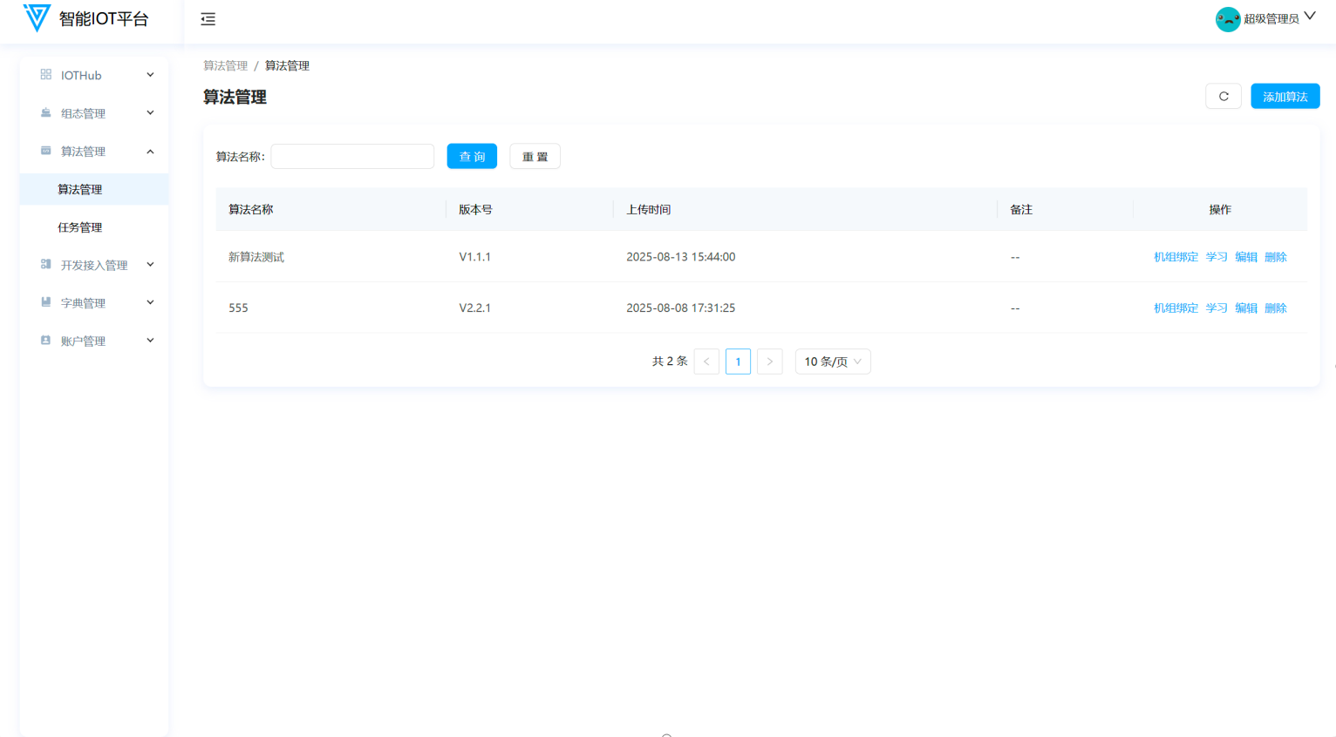The width and height of the screenshot is (1336, 737).
Task: Open the 超级管理员 user dropdown arrow
Action: coord(1310,17)
